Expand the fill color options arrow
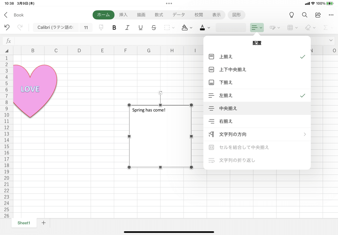 pyautogui.click(x=191, y=28)
